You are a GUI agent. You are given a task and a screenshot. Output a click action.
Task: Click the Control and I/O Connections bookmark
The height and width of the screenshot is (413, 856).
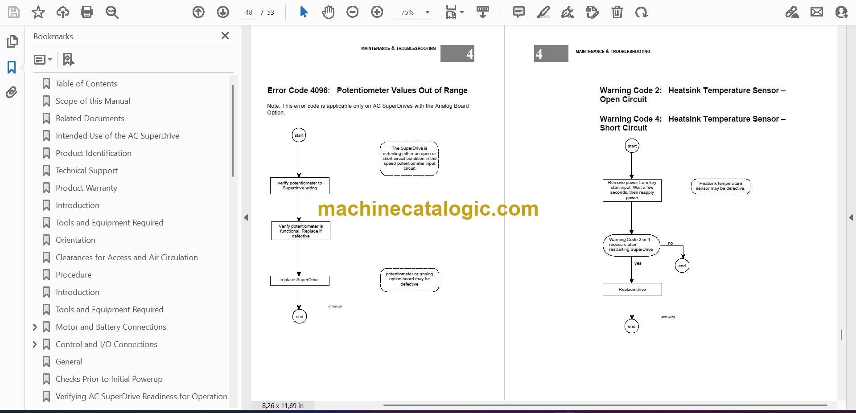(106, 344)
